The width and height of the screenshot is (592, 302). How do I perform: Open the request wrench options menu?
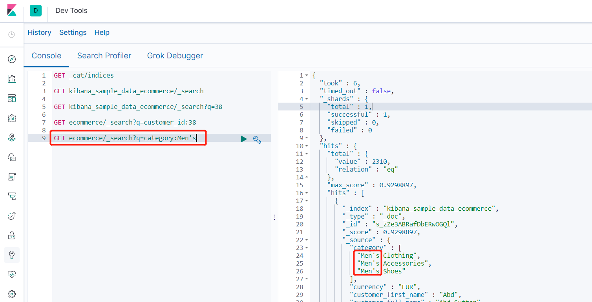pos(257,139)
